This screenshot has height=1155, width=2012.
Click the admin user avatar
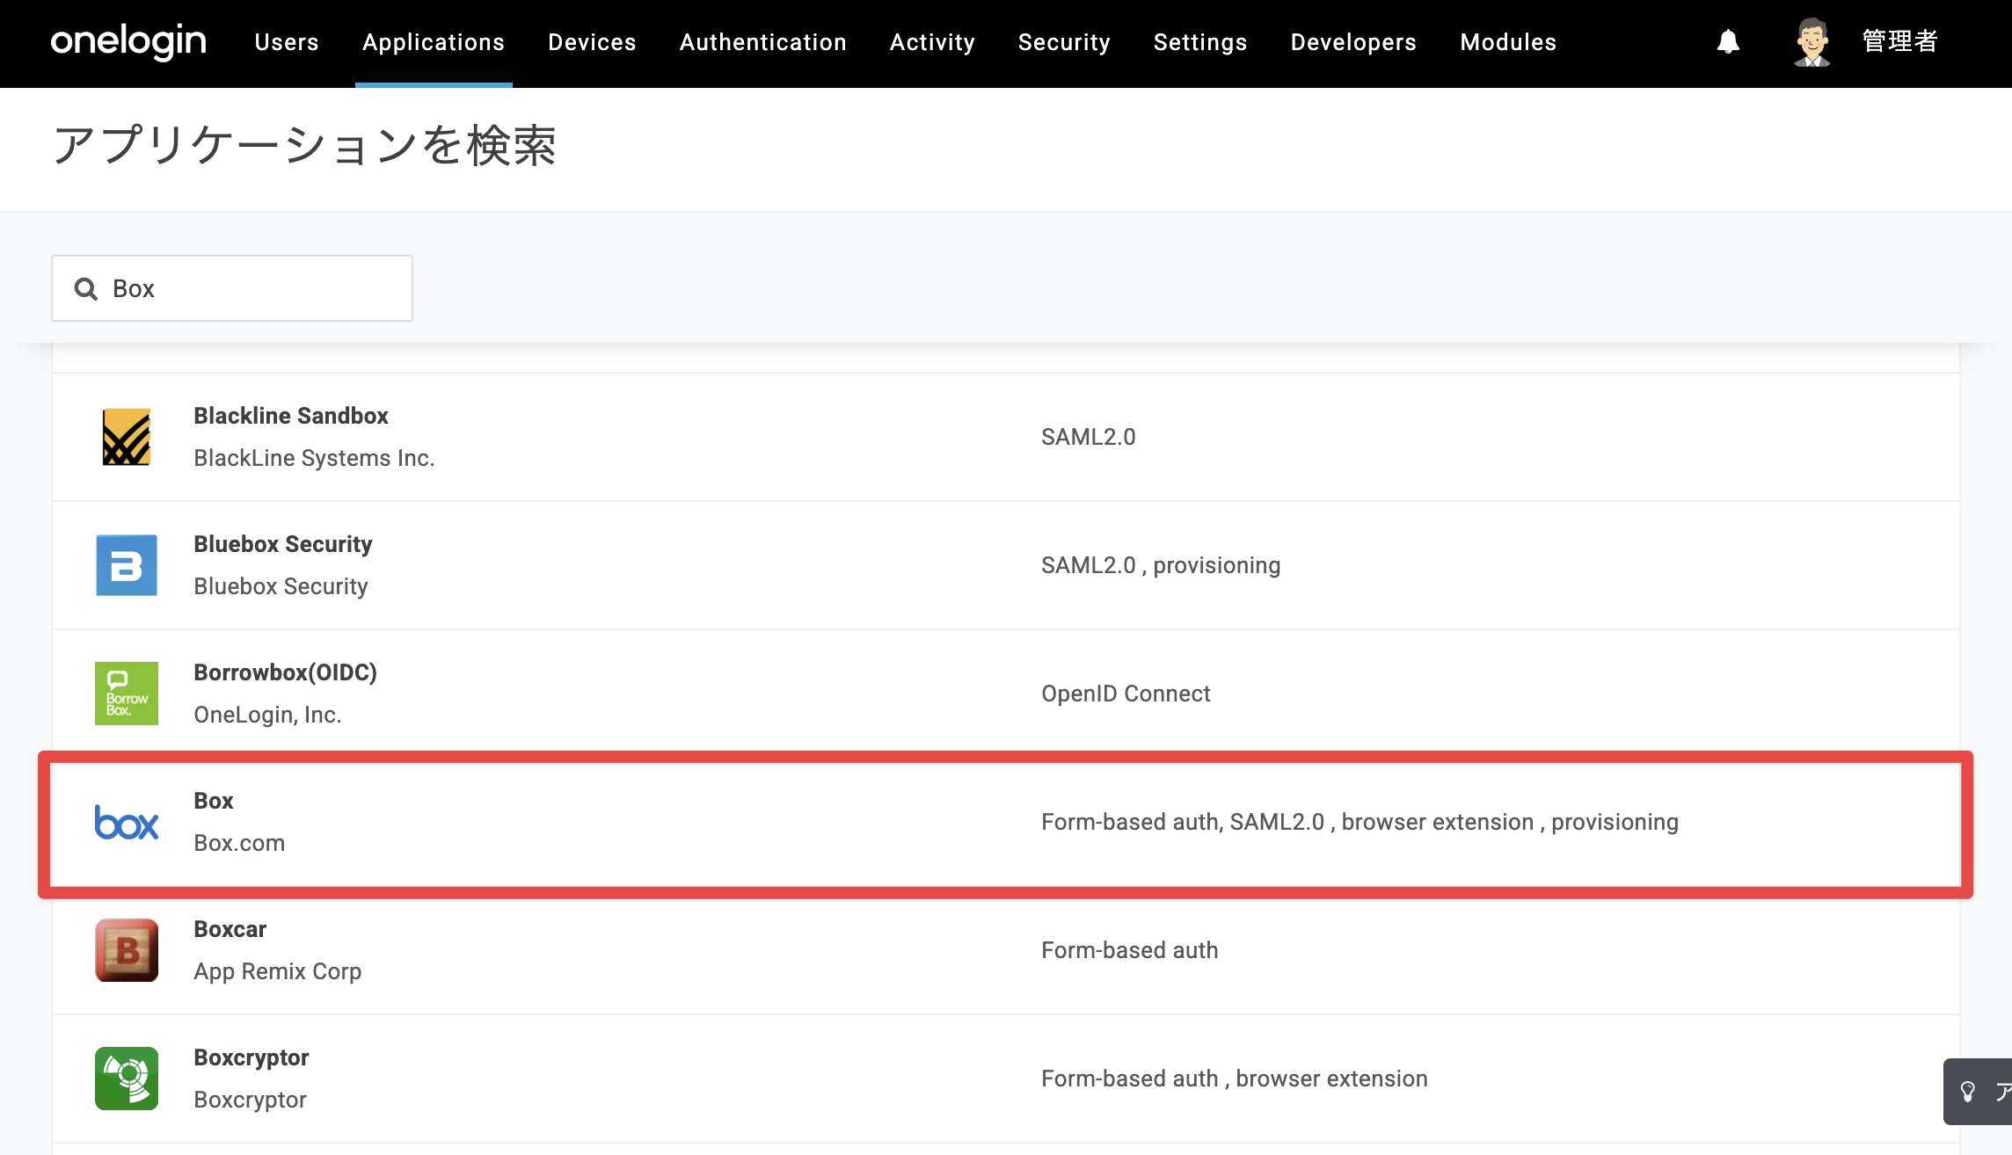pos(1812,42)
